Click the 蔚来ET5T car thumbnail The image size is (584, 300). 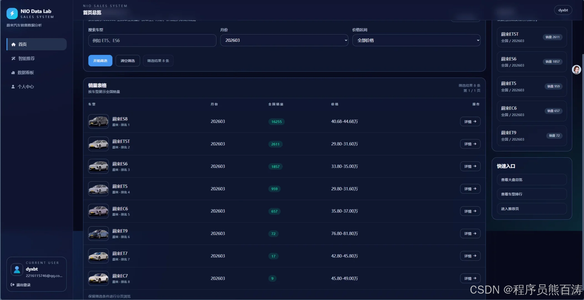point(98,144)
